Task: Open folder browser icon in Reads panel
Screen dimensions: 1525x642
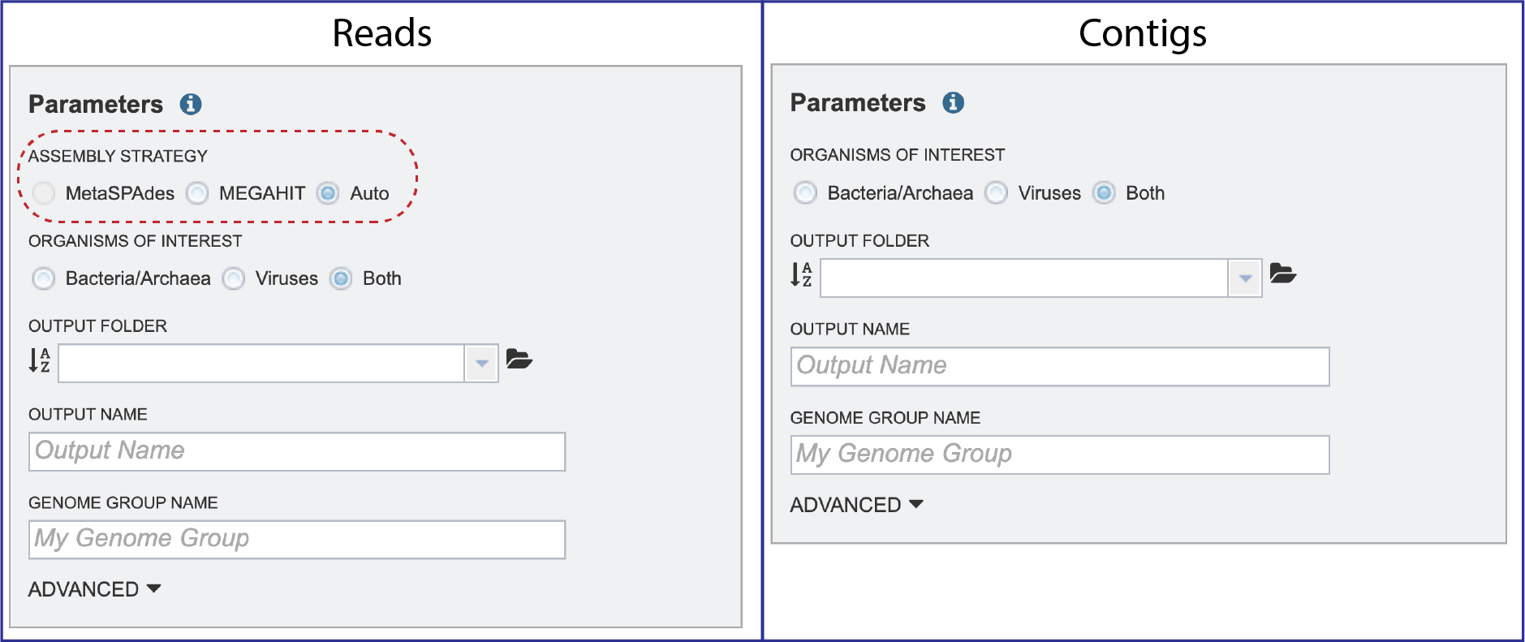Action: pos(519,359)
